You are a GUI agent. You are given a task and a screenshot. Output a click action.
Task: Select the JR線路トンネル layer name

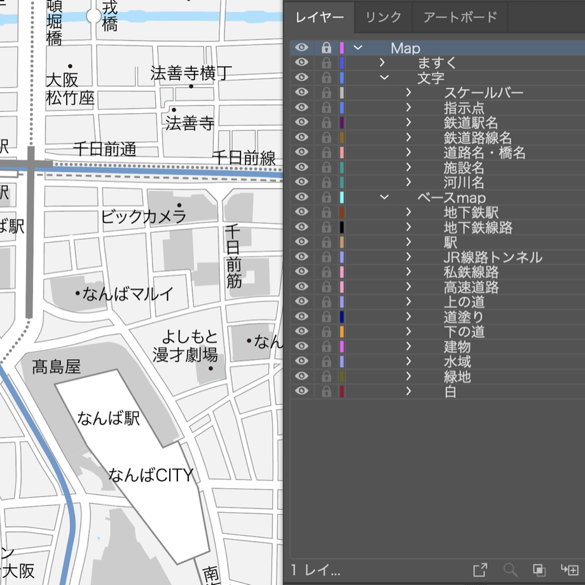[493, 257]
